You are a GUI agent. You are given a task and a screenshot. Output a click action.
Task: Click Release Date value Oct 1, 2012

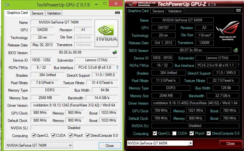click(163, 43)
